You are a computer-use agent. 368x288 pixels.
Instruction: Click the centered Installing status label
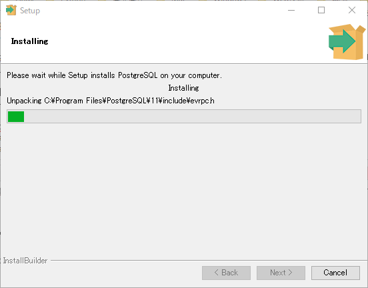click(x=183, y=88)
